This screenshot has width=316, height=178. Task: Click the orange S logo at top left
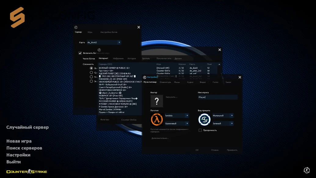pyautogui.click(x=17, y=18)
